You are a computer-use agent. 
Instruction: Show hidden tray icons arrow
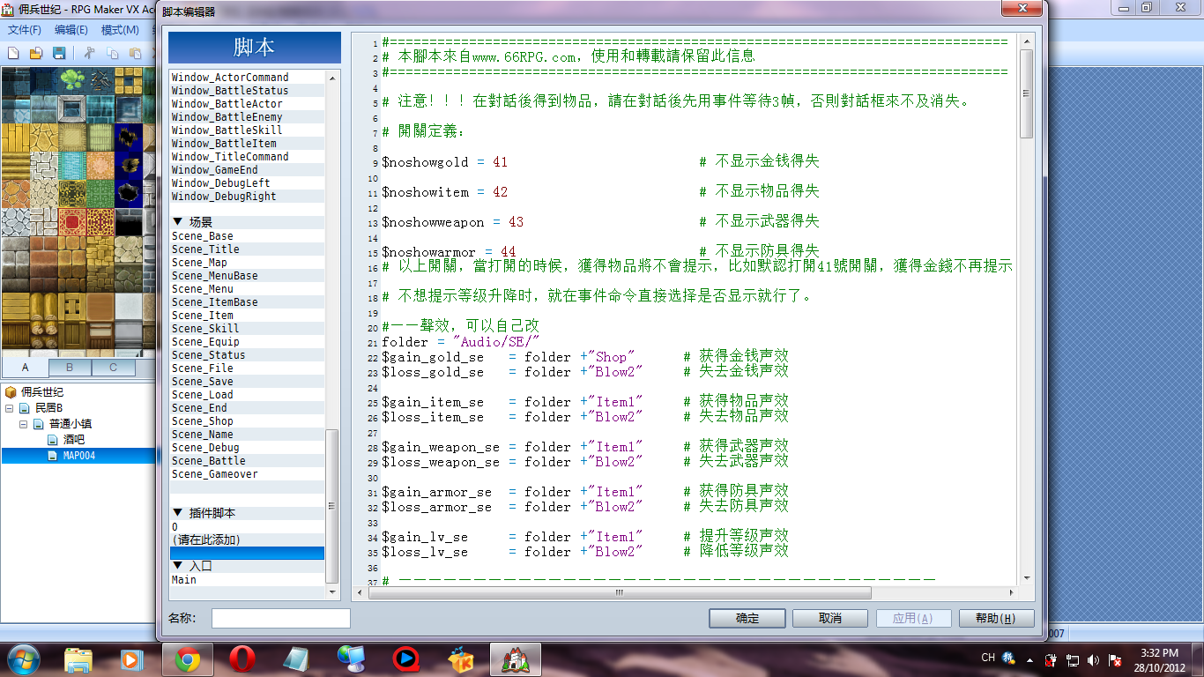(x=1029, y=659)
